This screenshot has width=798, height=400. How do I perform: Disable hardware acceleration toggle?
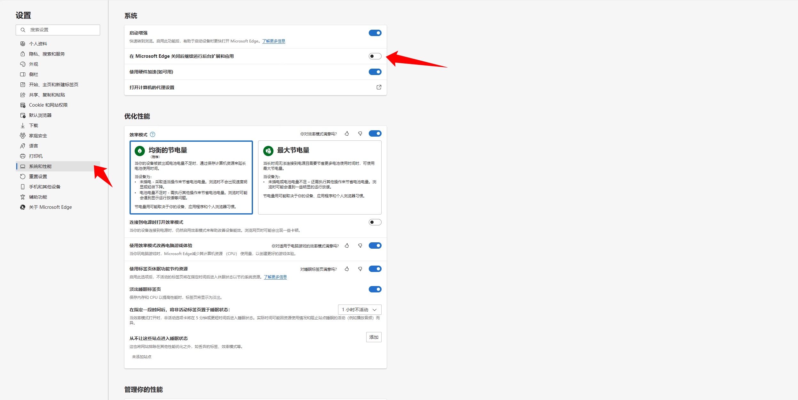click(x=375, y=72)
